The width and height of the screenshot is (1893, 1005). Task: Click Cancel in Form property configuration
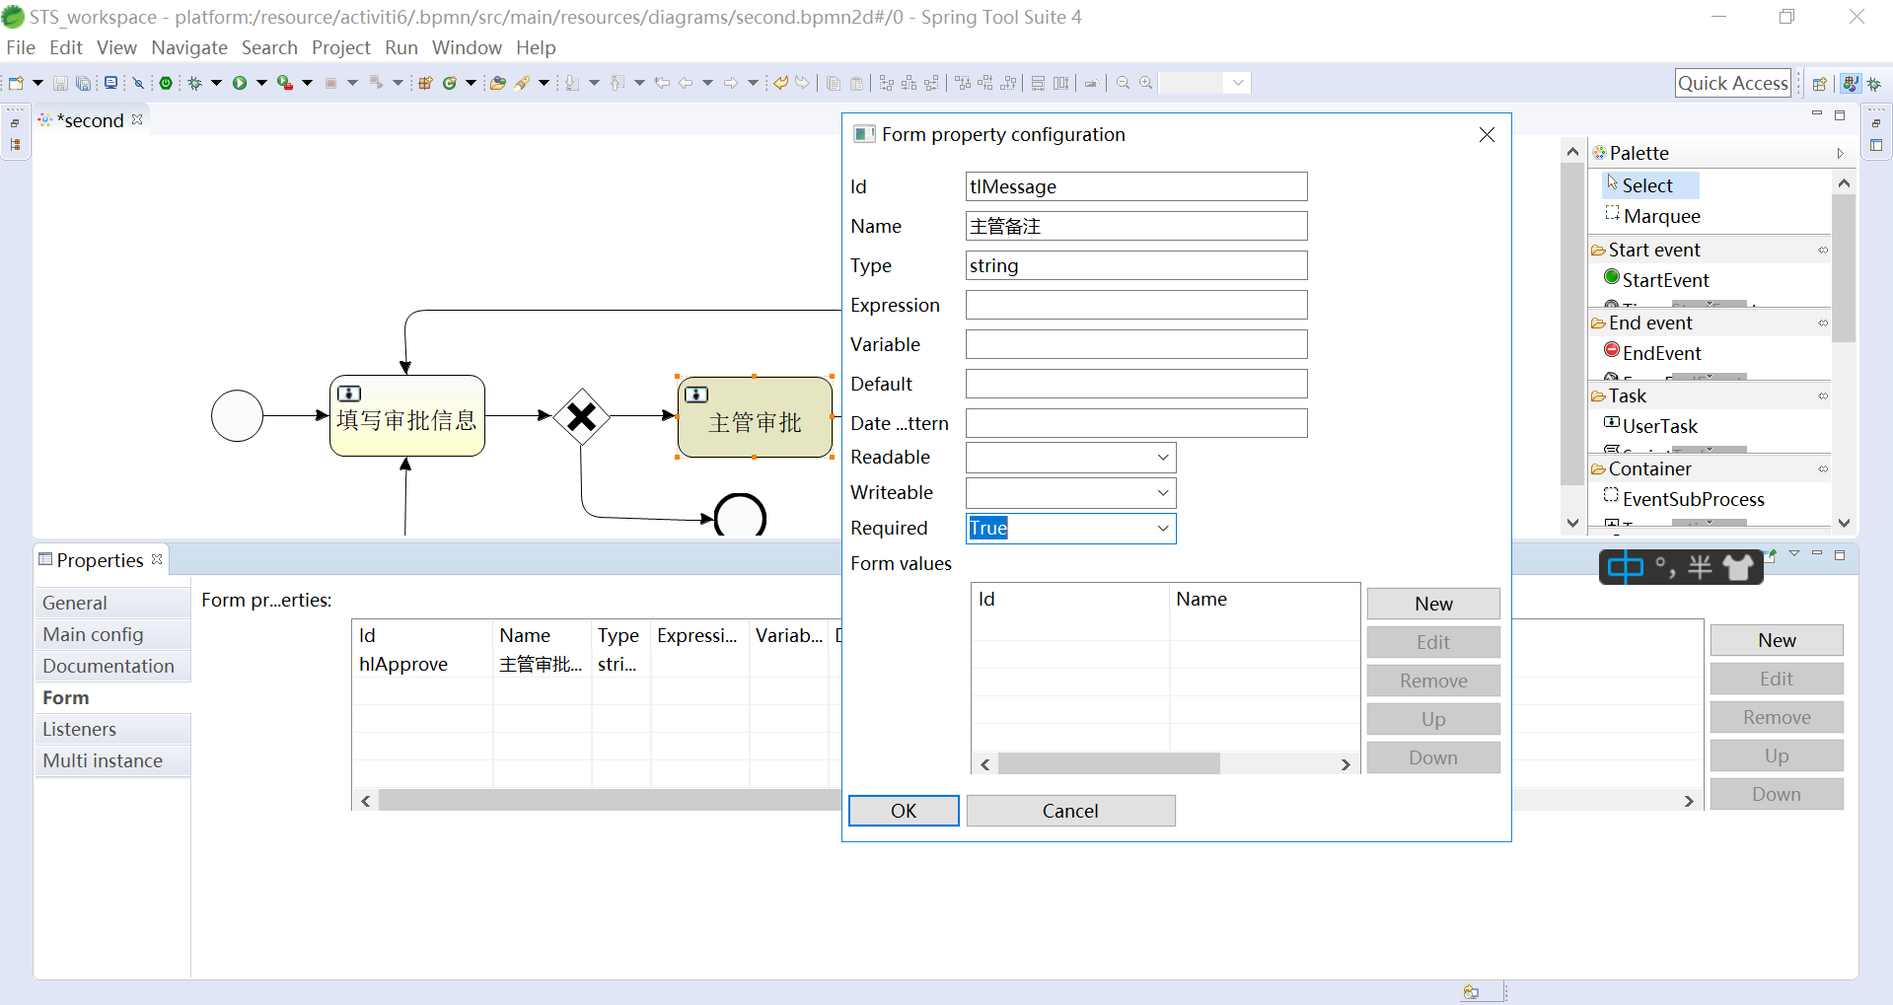pyautogui.click(x=1070, y=811)
